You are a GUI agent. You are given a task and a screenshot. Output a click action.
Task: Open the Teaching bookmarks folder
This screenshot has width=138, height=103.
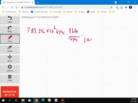pos(24,12)
